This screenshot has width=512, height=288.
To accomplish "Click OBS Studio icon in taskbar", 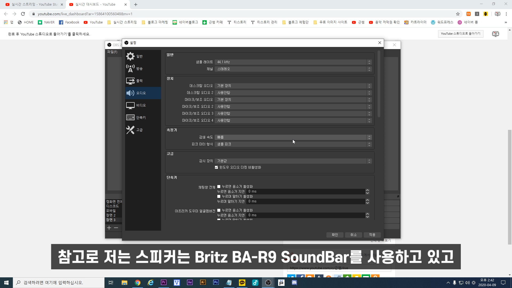I will 268,283.
